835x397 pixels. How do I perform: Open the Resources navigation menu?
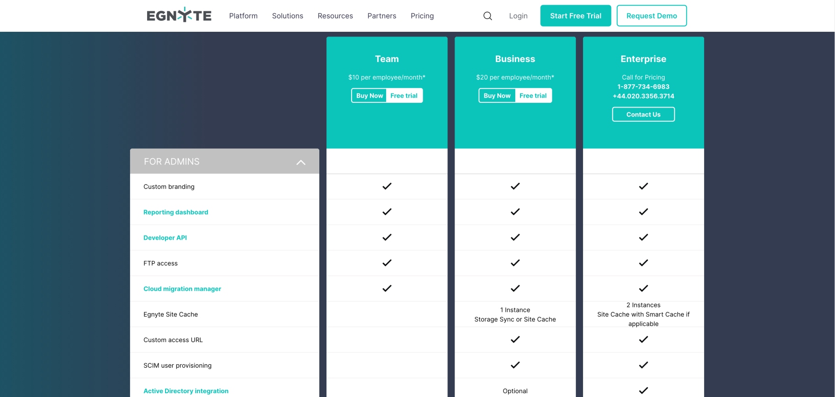tap(335, 16)
